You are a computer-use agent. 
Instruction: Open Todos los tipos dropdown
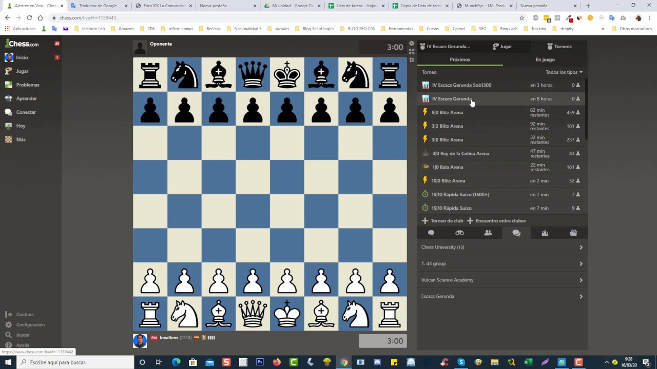click(564, 72)
